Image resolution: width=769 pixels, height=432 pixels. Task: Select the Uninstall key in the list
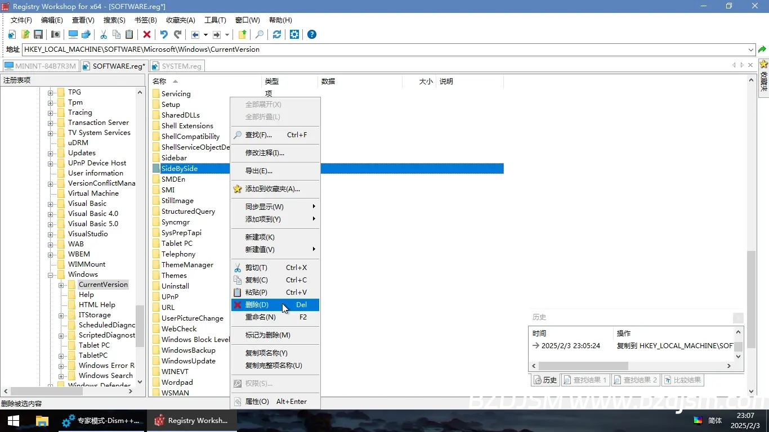tap(175, 286)
